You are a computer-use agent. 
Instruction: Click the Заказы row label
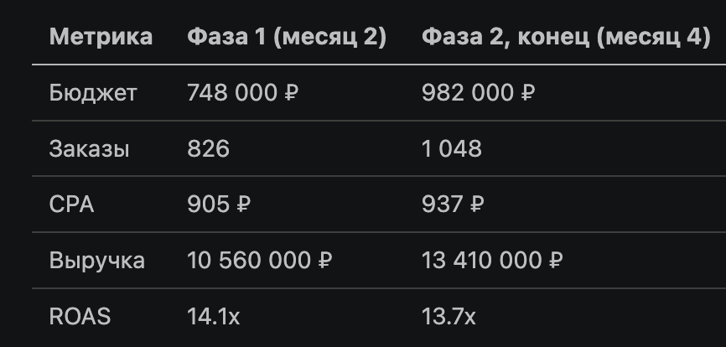tap(90, 149)
